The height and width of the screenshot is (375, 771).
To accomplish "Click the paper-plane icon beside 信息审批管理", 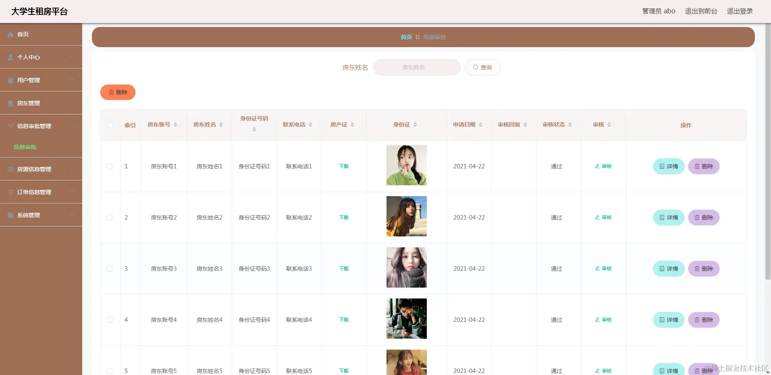I will click(x=10, y=126).
